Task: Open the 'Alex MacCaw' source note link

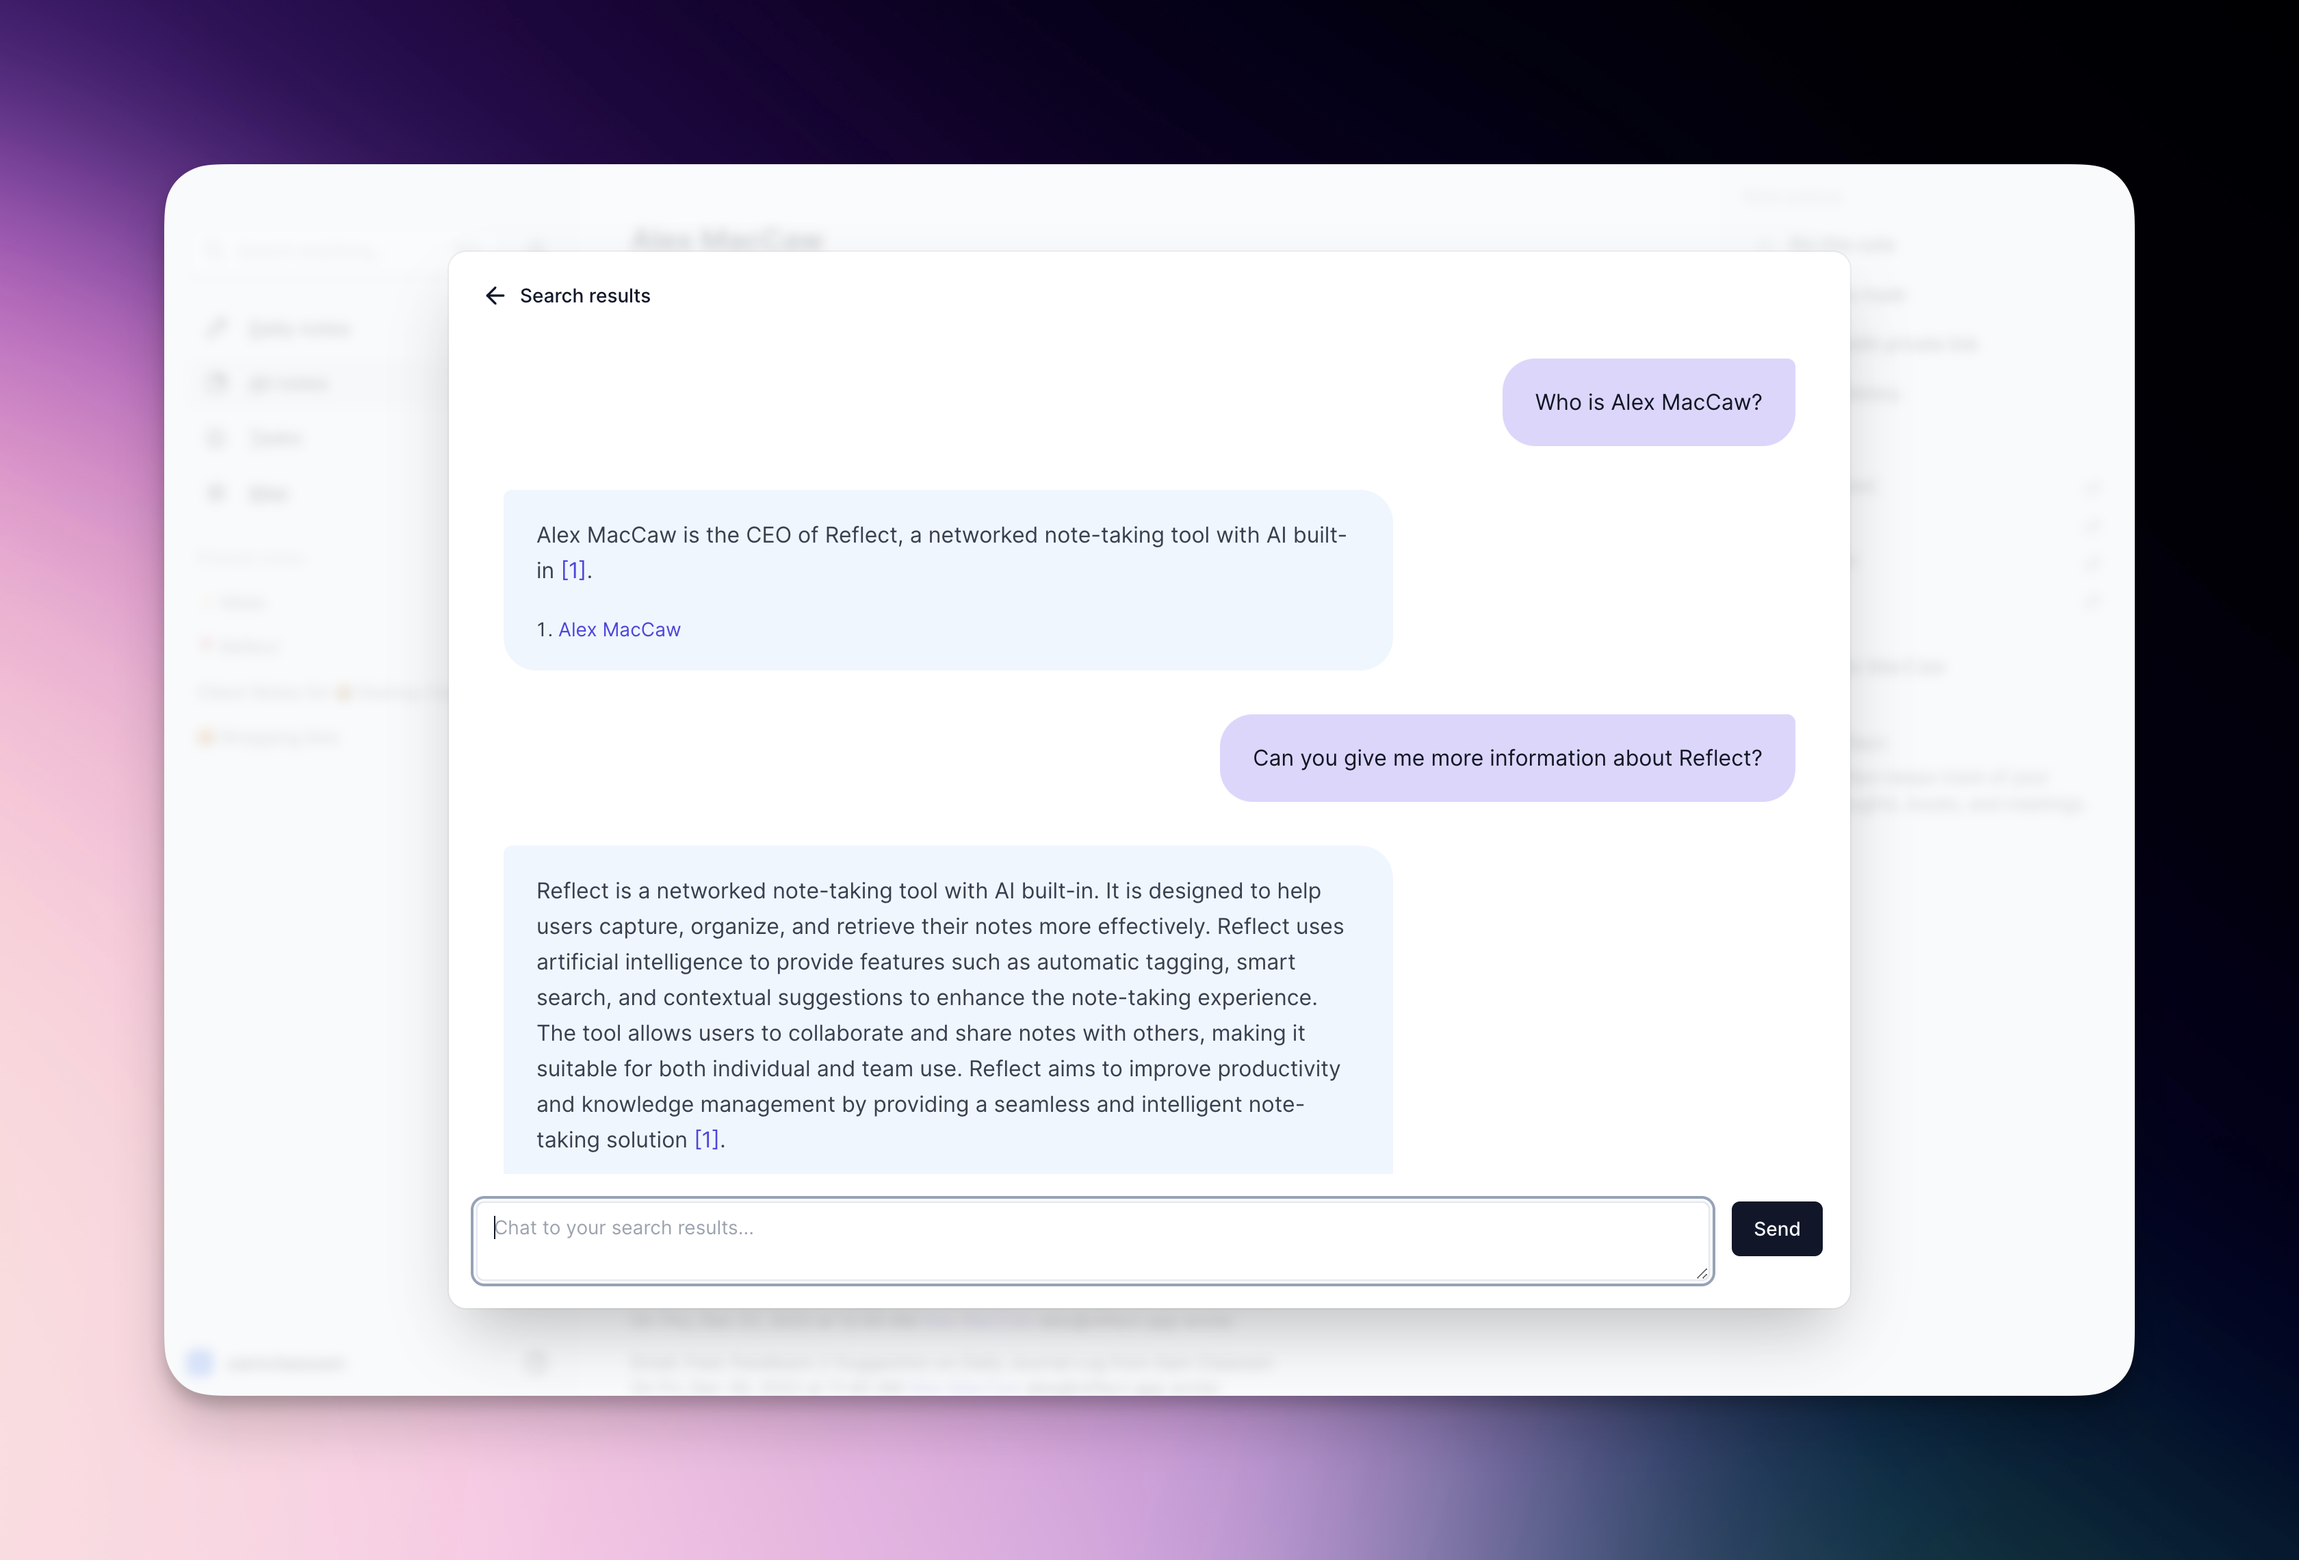Action: (x=619, y=630)
